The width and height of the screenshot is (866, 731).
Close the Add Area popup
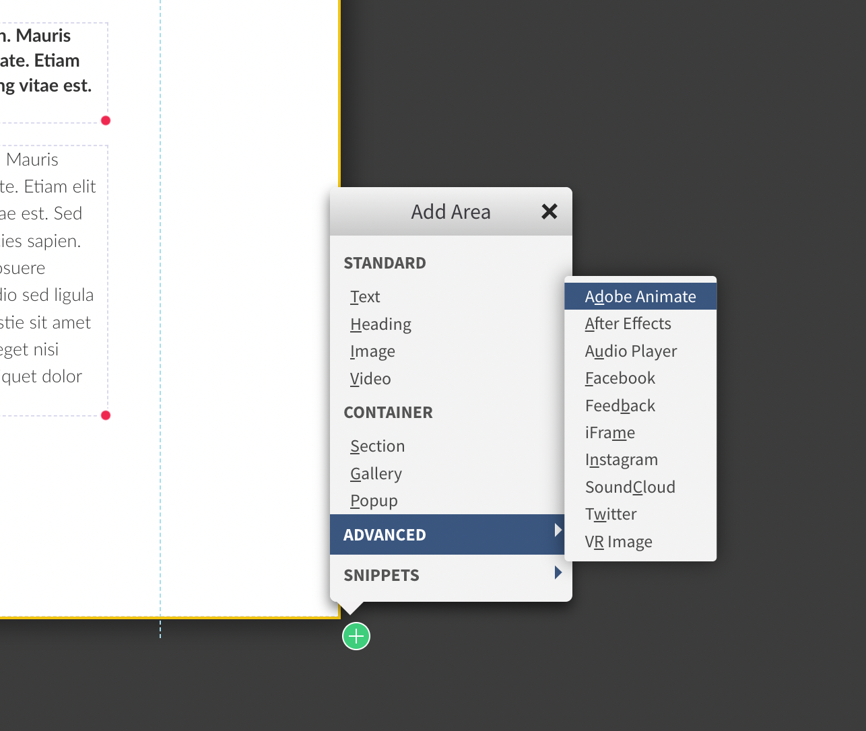click(549, 211)
